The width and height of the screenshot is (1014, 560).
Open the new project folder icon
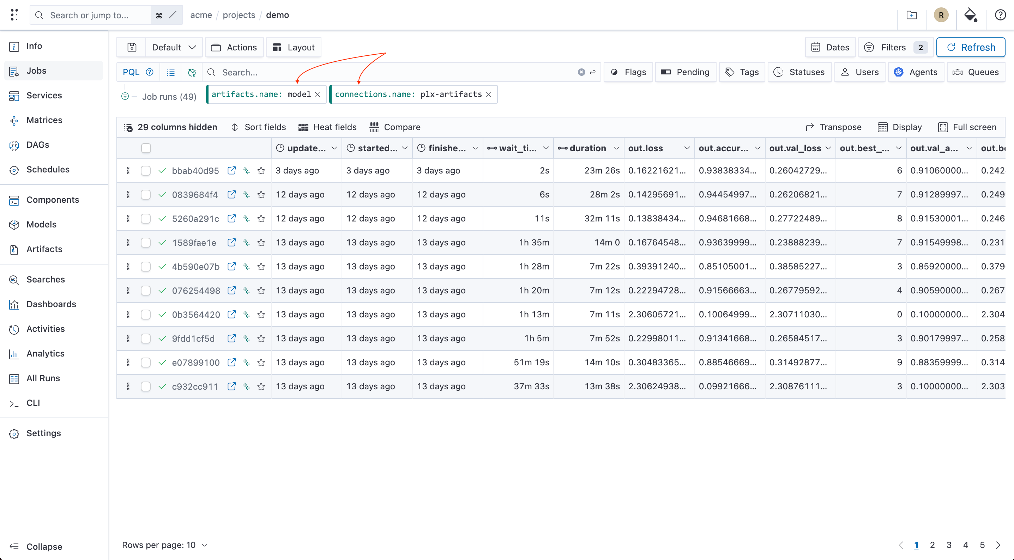click(x=912, y=15)
